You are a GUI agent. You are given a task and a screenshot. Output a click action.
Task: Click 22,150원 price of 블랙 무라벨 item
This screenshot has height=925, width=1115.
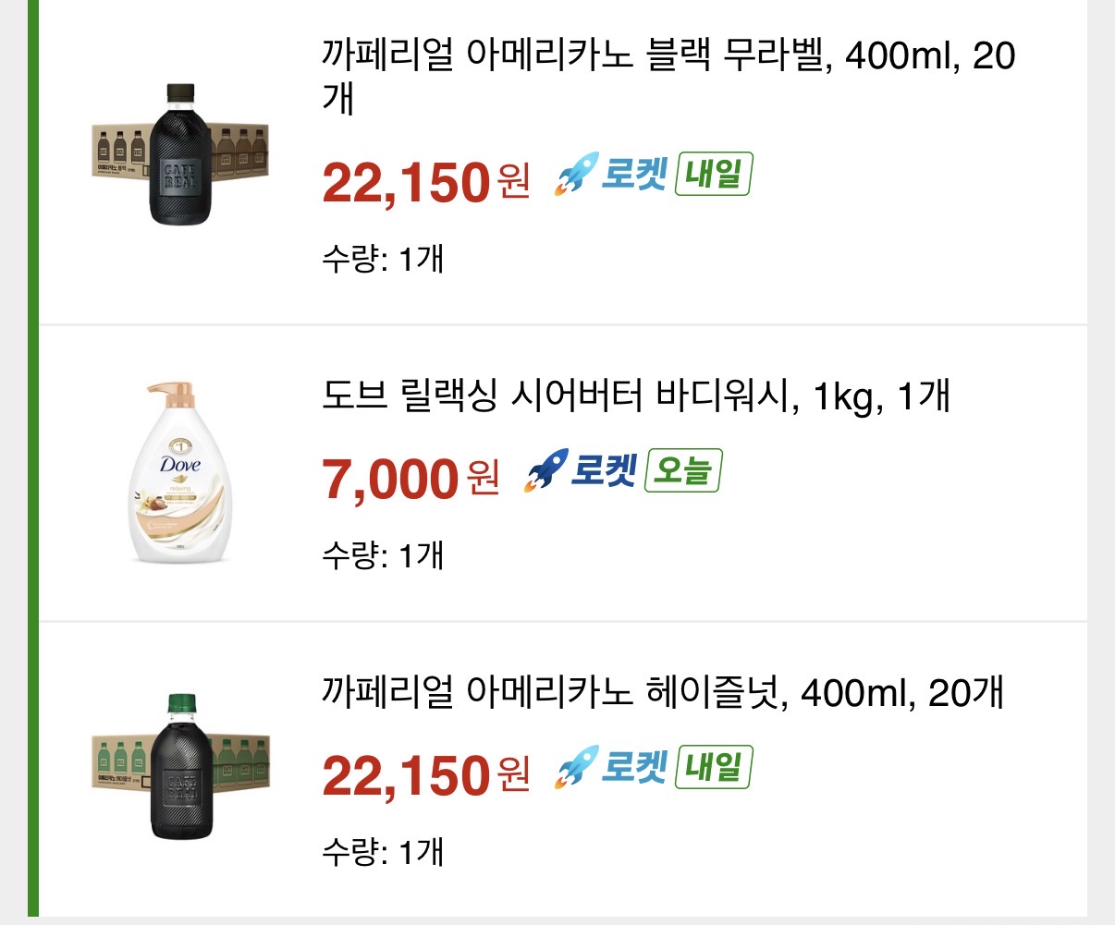[425, 182]
